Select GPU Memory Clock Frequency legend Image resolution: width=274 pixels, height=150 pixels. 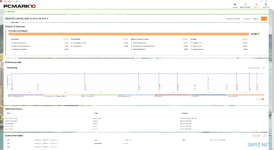coord(62,96)
